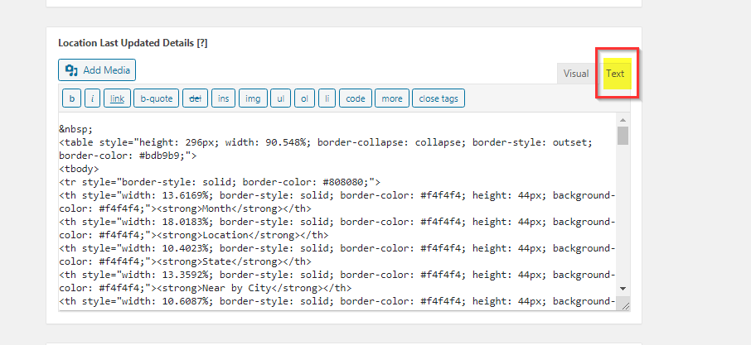751x345 pixels.
Task: Click the editor's vertical scrollbar thumb
Action: [623, 136]
